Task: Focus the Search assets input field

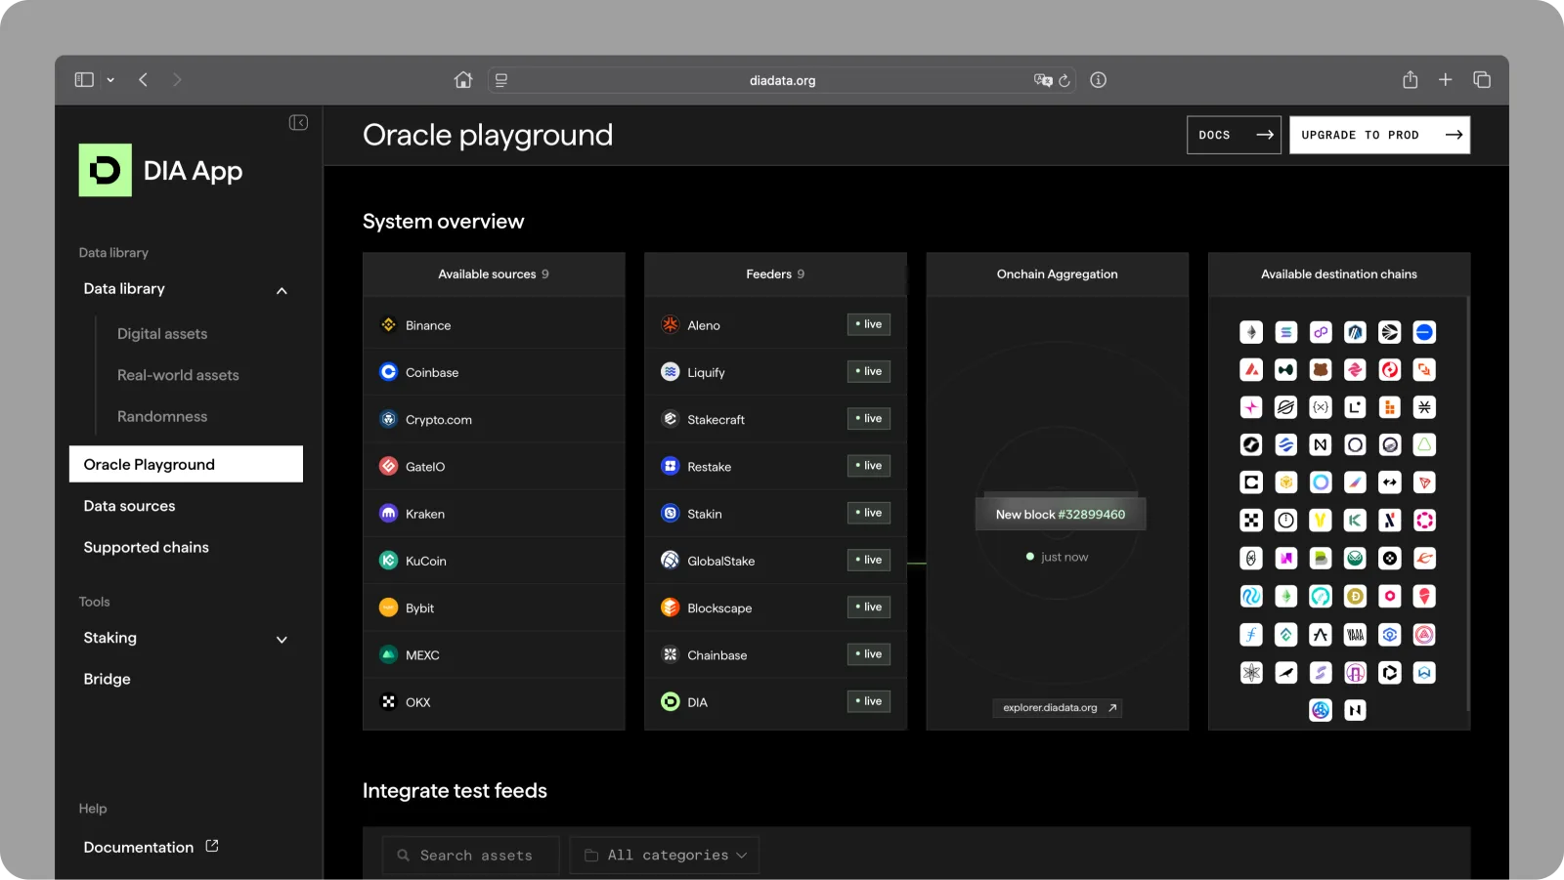Action: click(x=471, y=856)
